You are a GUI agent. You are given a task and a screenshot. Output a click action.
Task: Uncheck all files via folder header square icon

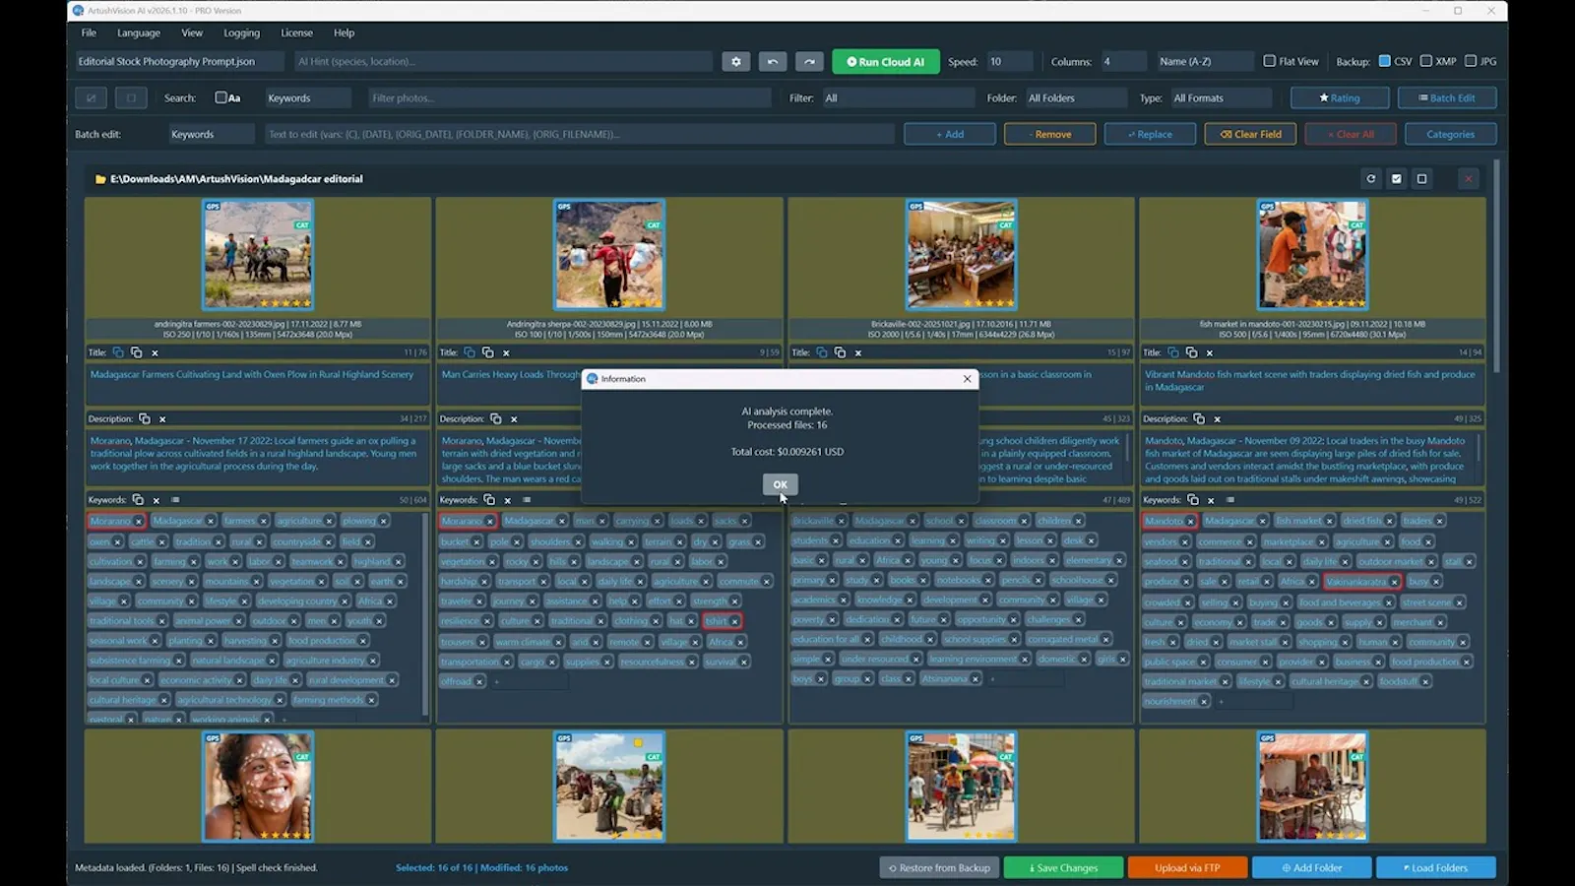click(1421, 178)
